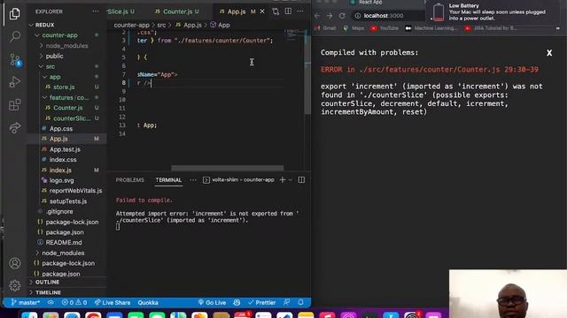Screen dimensions: 567x318
Task: Click browser back arrow
Action: (x=317, y=16)
